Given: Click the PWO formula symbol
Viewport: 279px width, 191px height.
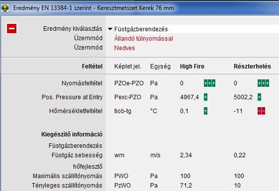Looking at the screenshot, I should pyautogui.click(x=121, y=176).
